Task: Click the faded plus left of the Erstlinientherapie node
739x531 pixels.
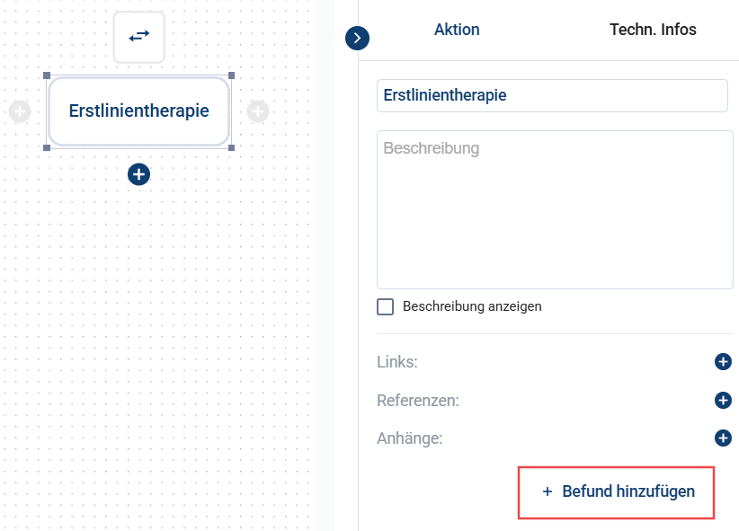Action: point(20,111)
